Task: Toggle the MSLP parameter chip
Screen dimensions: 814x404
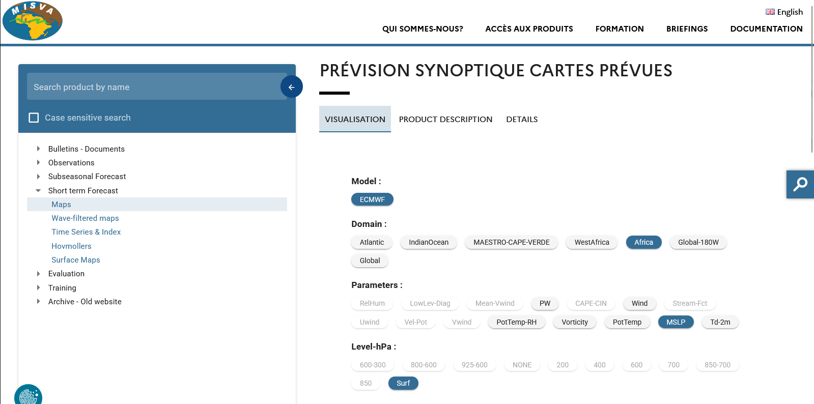Action: coord(676,322)
